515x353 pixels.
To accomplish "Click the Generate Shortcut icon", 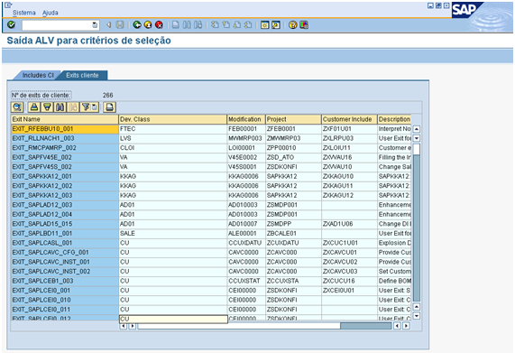I will click(x=276, y=24).
